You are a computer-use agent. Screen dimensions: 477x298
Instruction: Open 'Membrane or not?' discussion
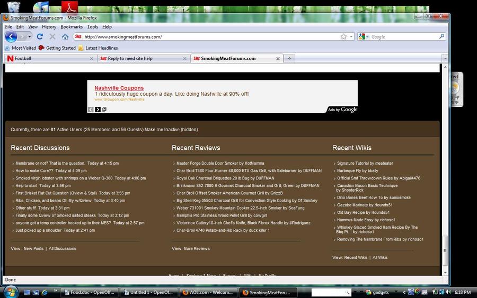point(50,163)
